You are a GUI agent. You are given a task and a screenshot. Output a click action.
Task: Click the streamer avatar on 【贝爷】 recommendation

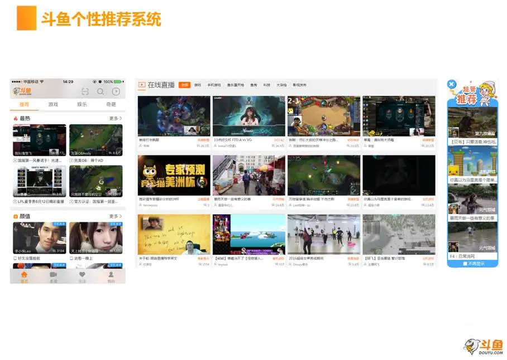pos(453,133)
